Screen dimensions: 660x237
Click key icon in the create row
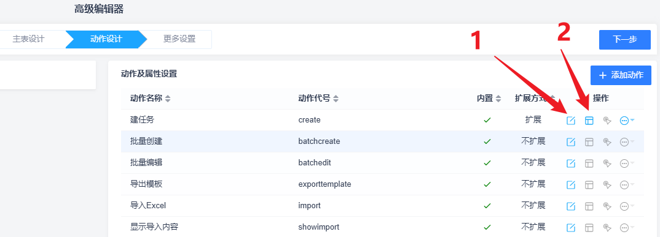point(607,121)
